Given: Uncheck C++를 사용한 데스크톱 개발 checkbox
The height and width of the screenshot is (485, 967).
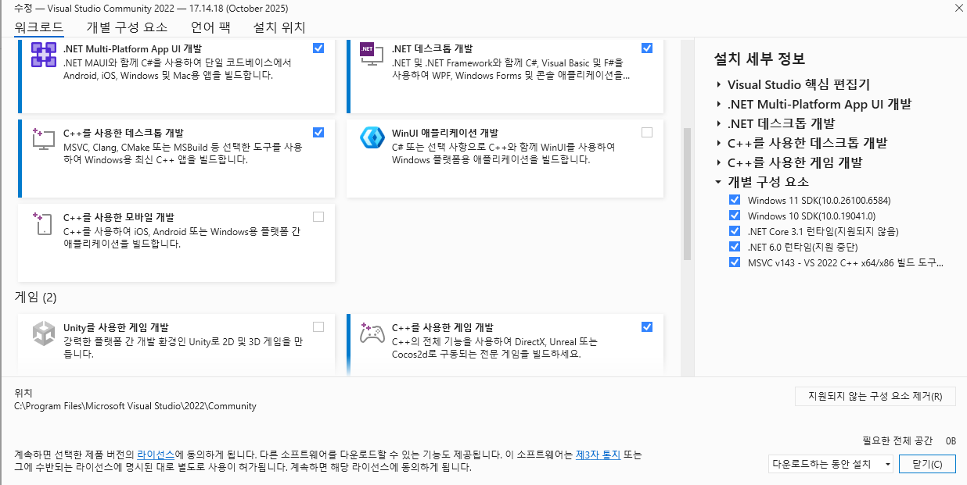Looking at the screenshot, I should point(318,132).
